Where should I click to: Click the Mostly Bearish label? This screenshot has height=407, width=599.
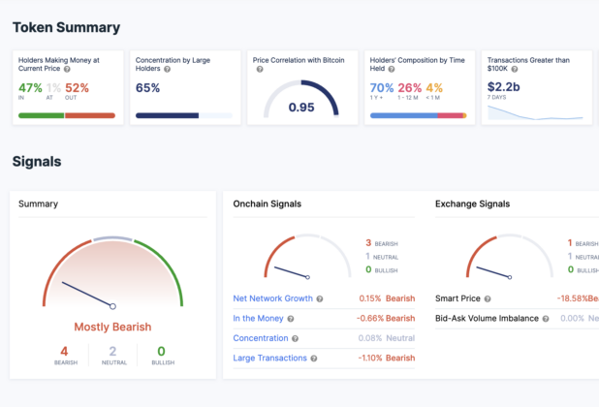[112, 327]
